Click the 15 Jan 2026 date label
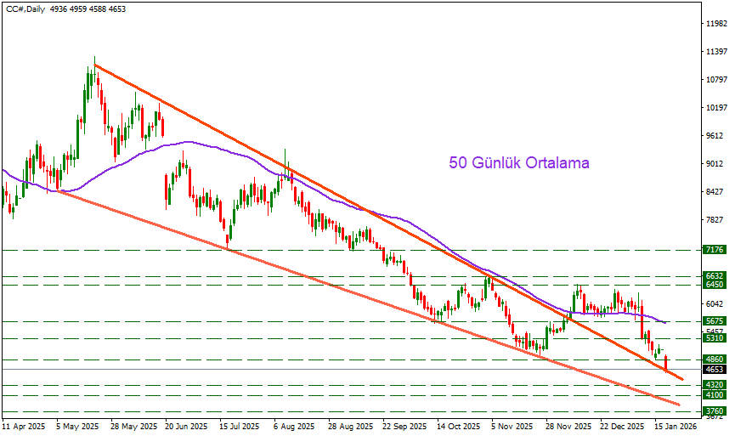735x436 pixels. (676, 428)
